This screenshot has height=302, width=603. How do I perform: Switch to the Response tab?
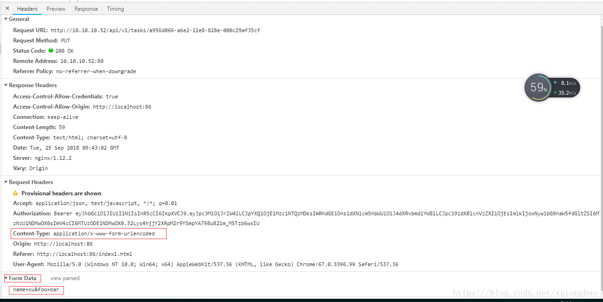click(x=86, y=8)
